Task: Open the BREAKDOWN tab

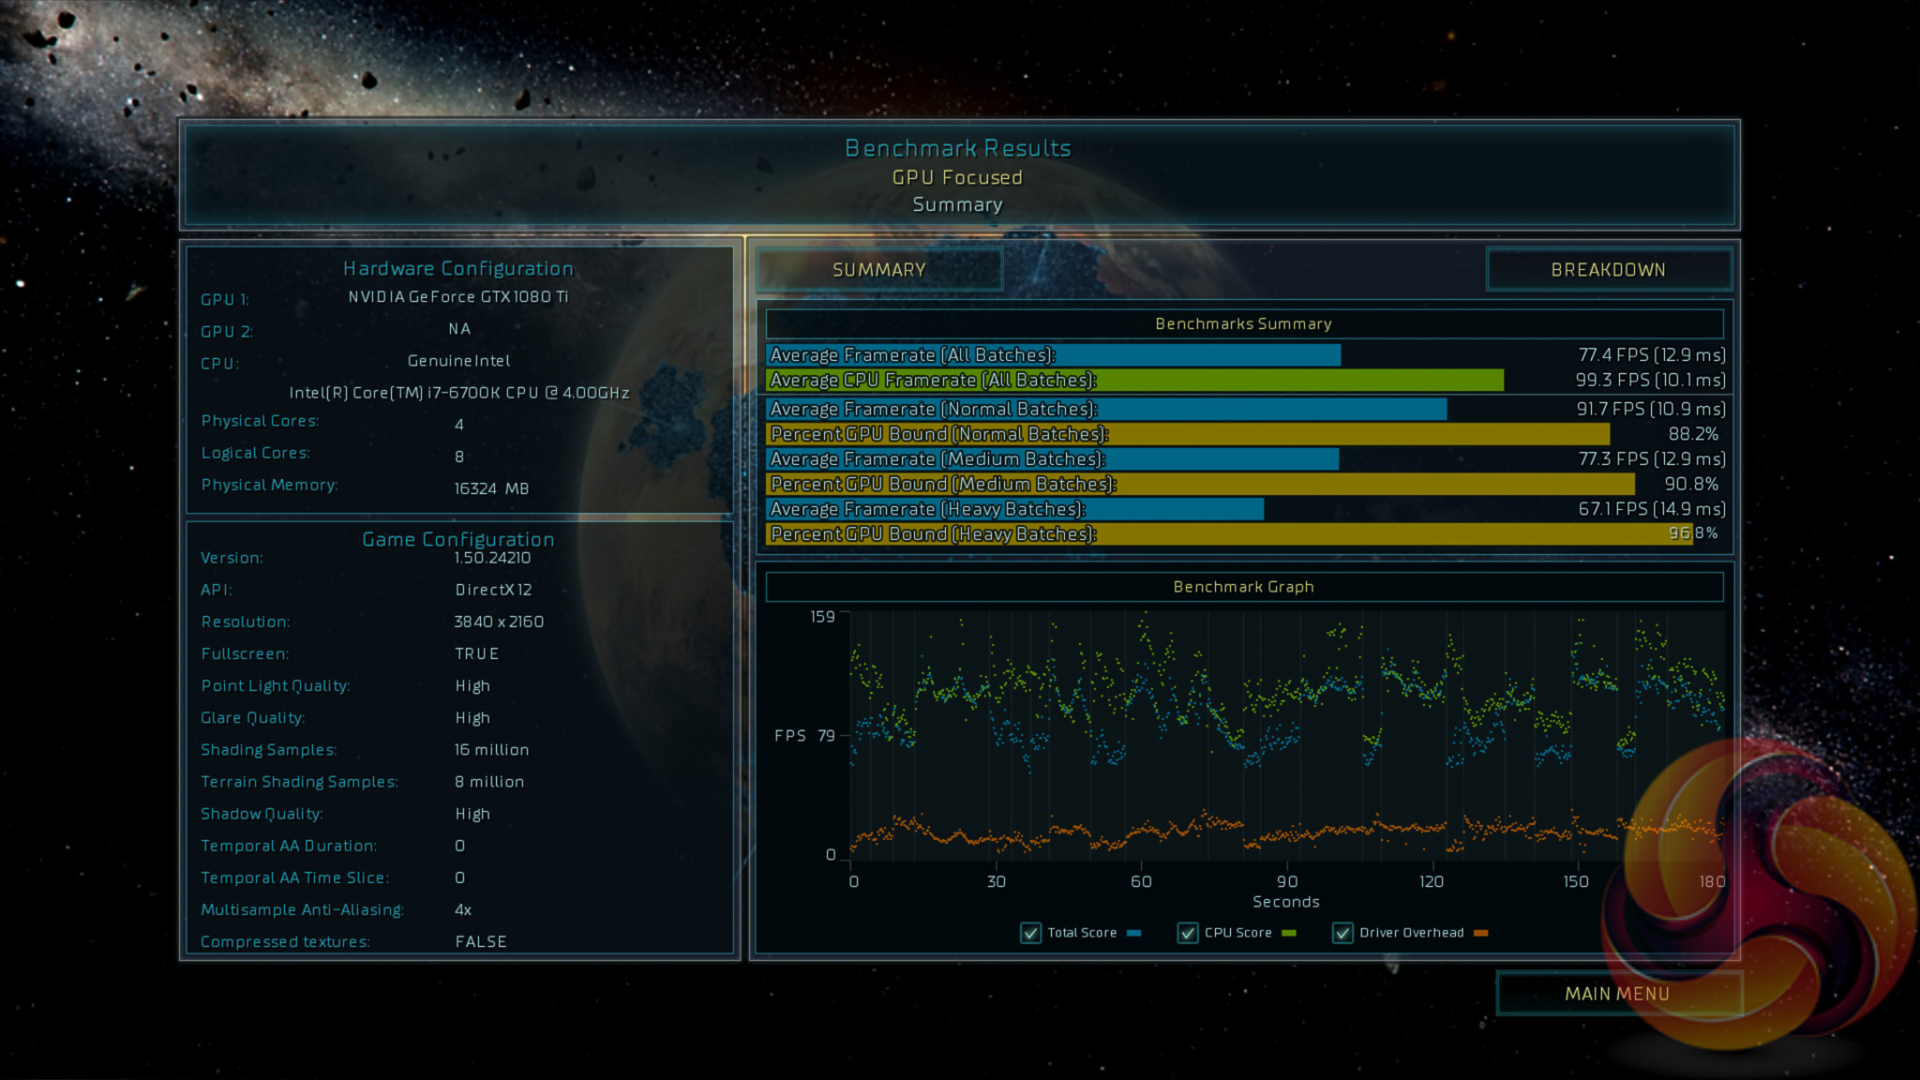Action: (1608, 270)
